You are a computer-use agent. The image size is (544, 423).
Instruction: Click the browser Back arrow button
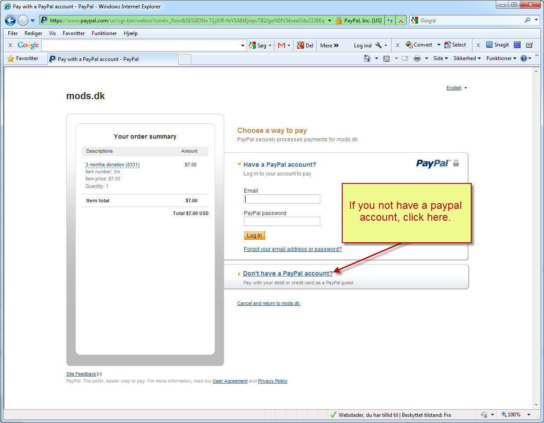pyautogui.click(x=11, y=20)
